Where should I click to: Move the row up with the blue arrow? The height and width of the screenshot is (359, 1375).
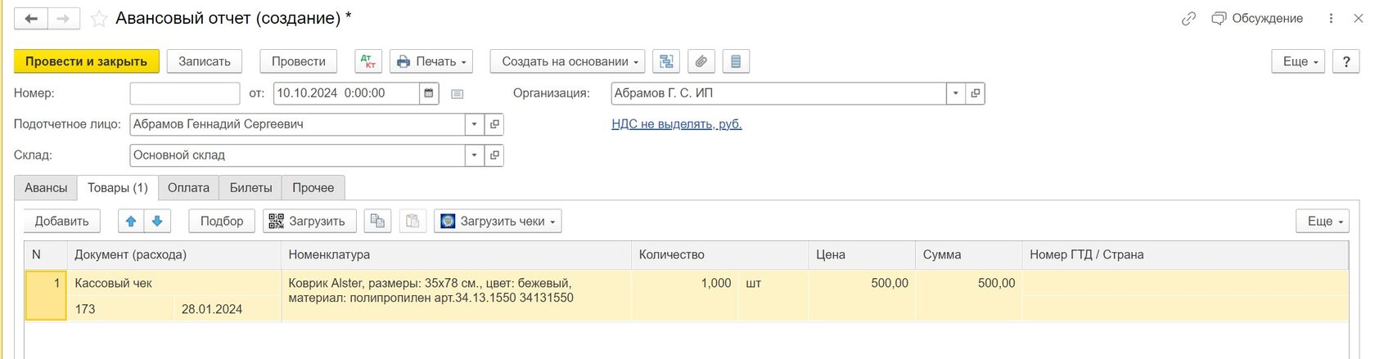(x=131, y=221)
